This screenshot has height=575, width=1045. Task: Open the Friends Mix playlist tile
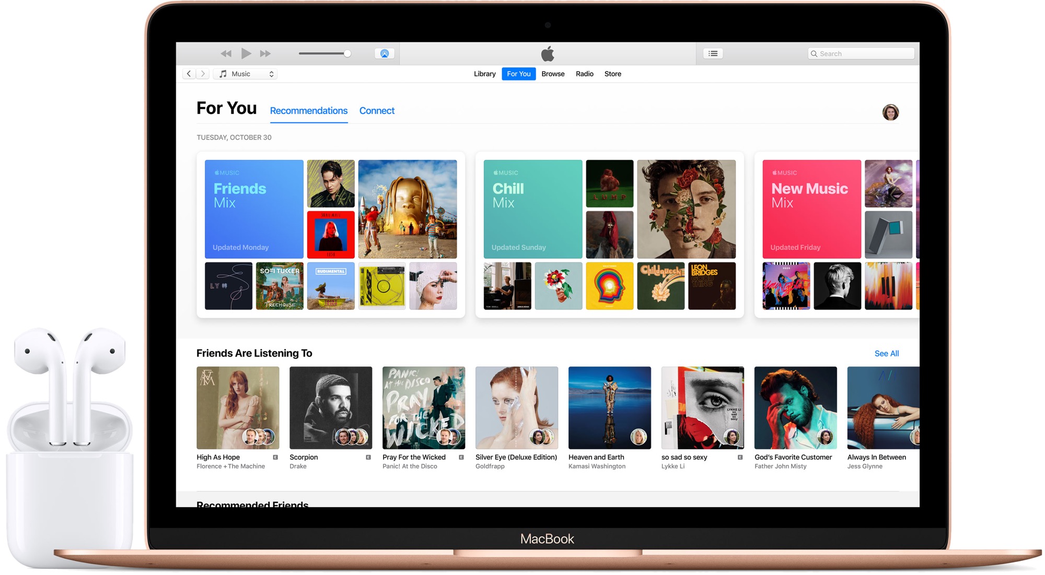point(254,209)
